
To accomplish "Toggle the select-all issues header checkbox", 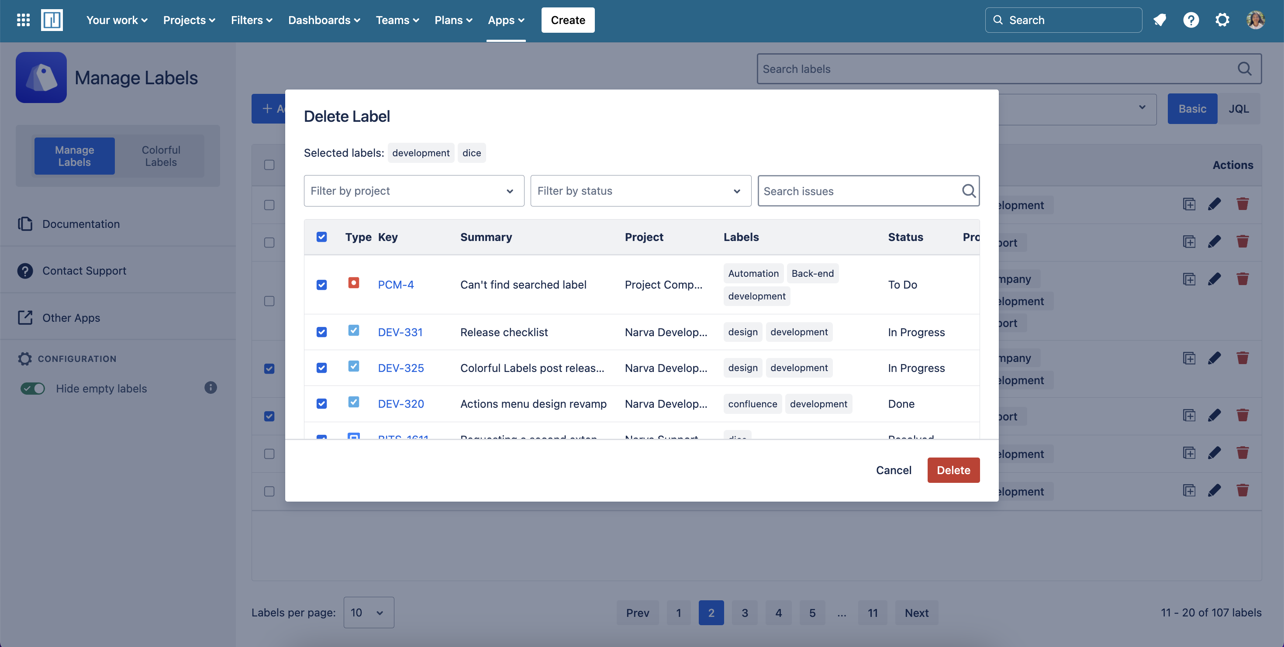I will (x=321, y=237).
